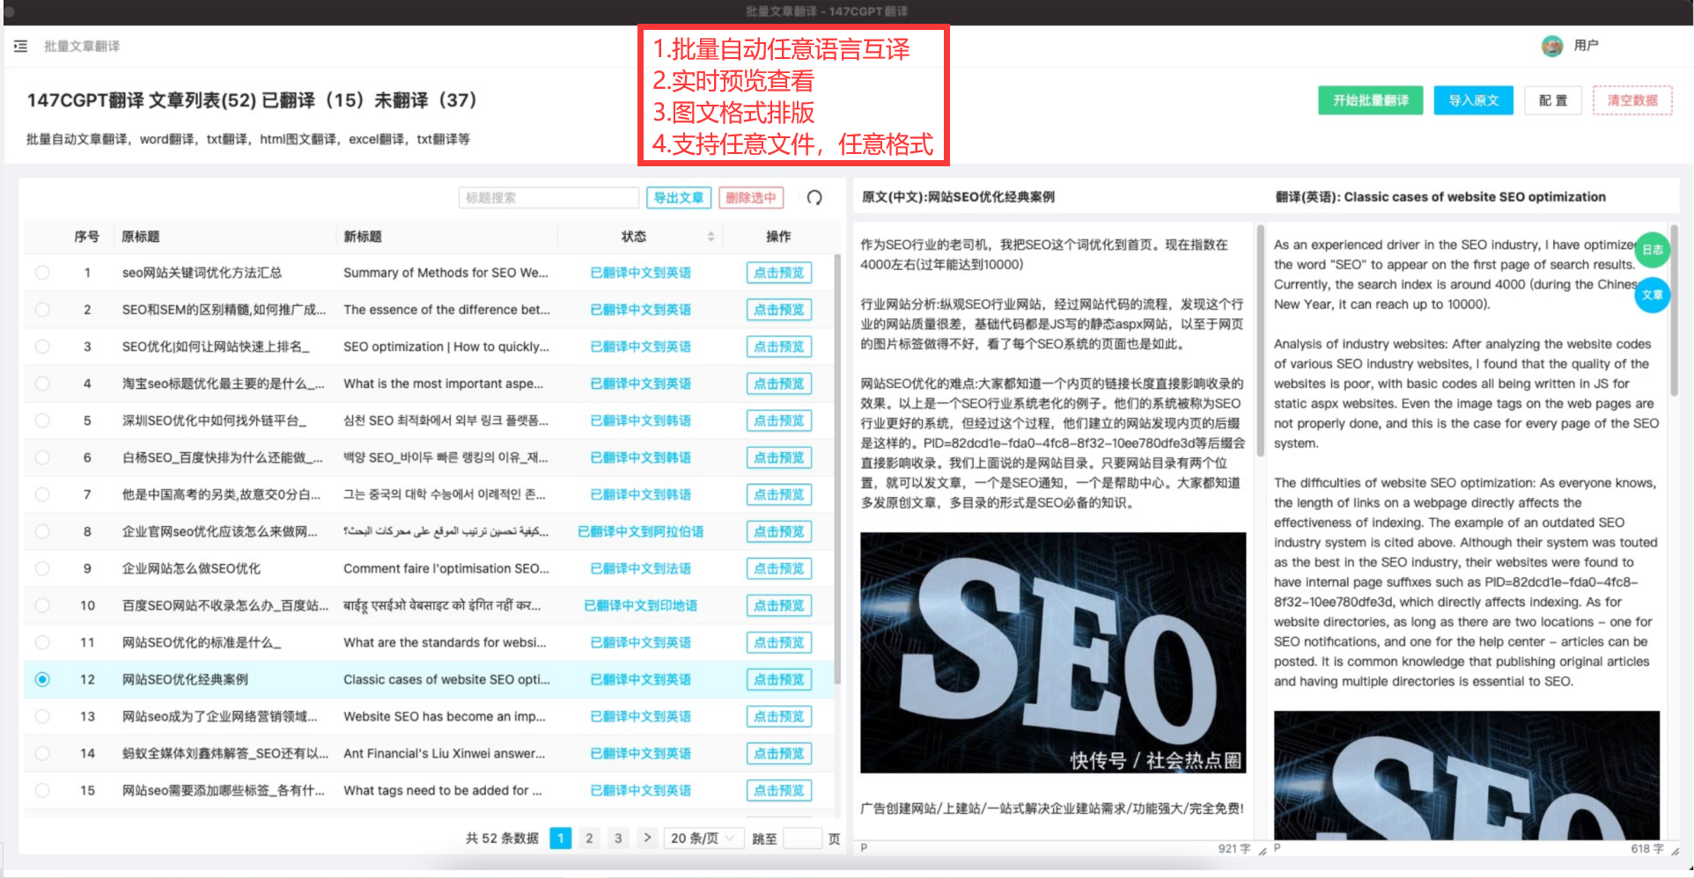Go to next page with the arrow icon
The height and width of the screenshot is (878, 1694).
(647, 838)
